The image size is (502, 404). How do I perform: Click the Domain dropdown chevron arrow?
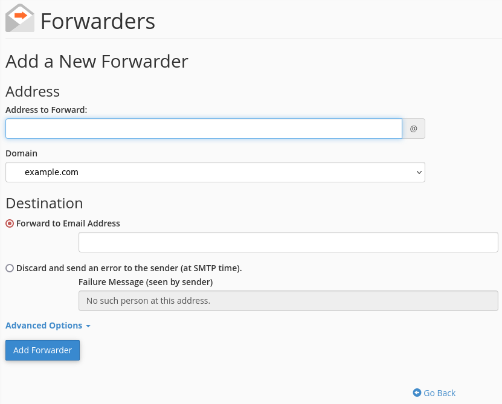coord(419,172)
